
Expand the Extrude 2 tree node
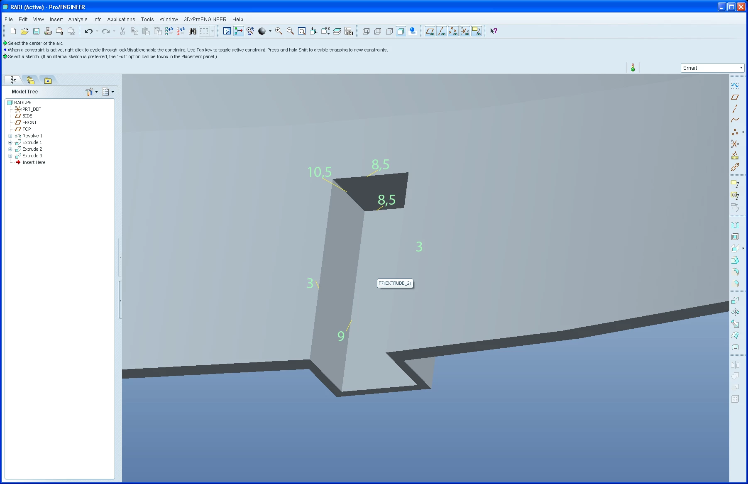[x=10, y=149]
